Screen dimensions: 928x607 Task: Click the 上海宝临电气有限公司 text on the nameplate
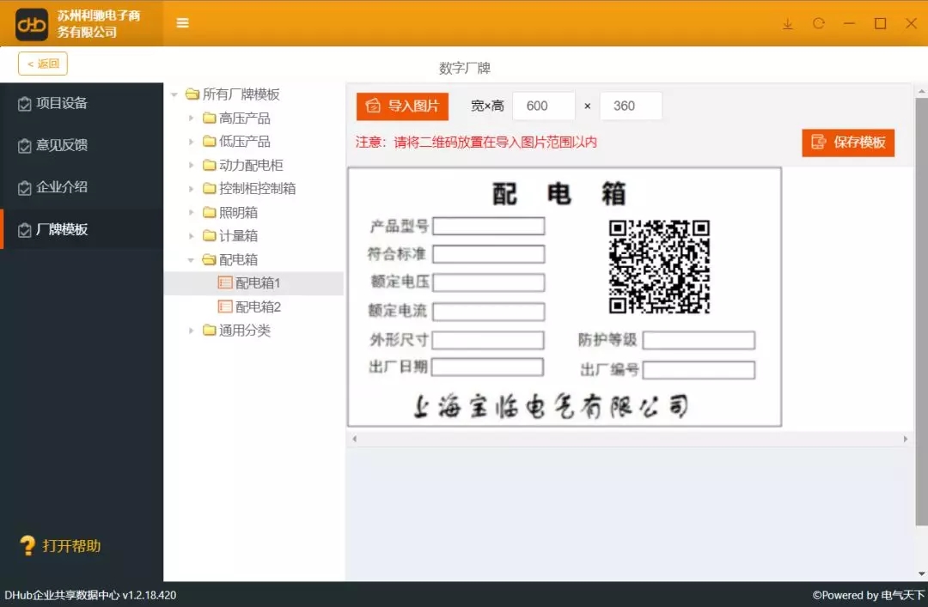click(x=551, y=406)
